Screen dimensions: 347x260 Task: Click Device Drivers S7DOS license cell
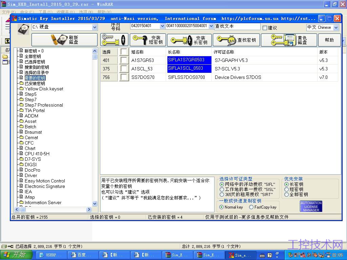click(x=264, y=77)
